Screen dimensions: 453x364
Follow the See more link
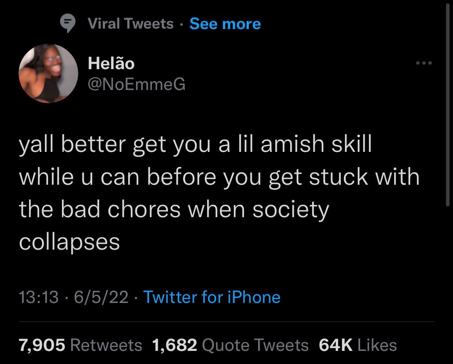click(225, 24)
